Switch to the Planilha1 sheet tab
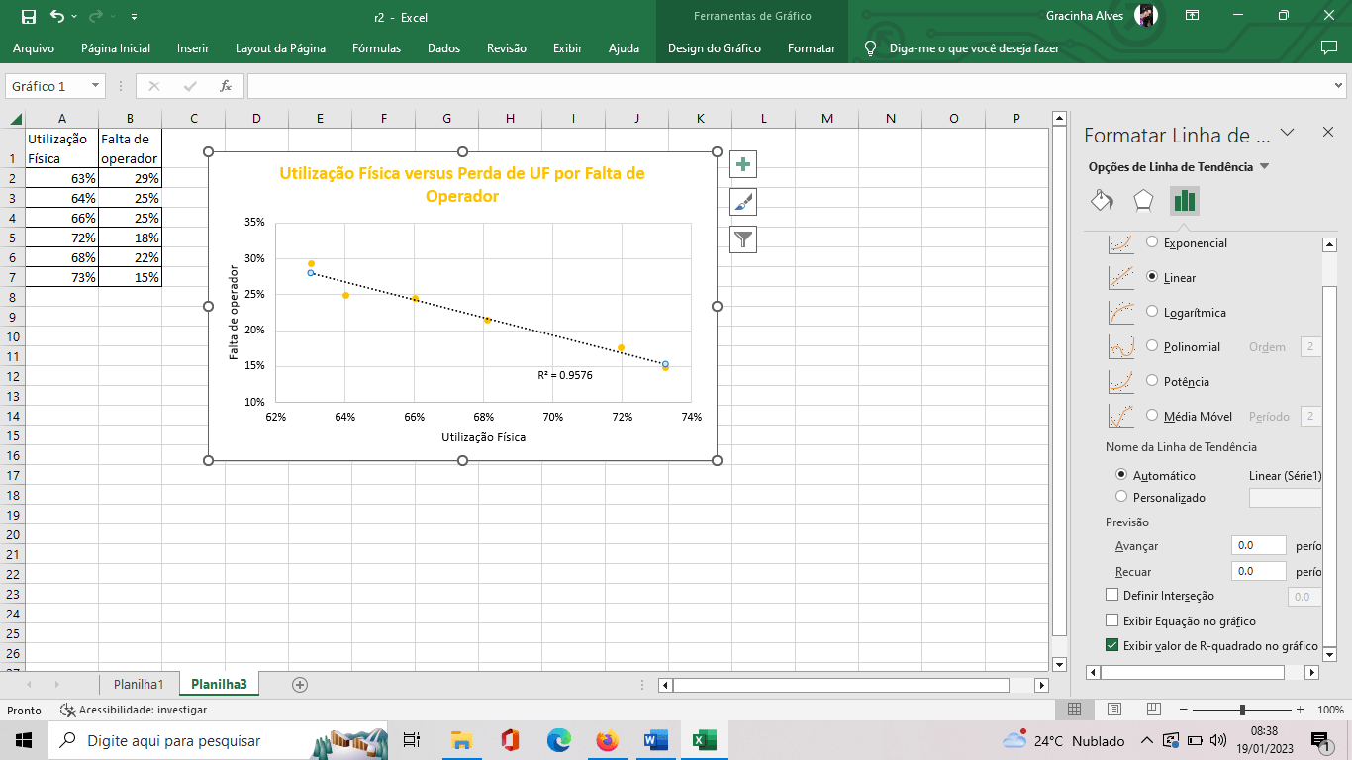Screen dimensions: 1352x760 pyautogui.click(x=139, y=684)
